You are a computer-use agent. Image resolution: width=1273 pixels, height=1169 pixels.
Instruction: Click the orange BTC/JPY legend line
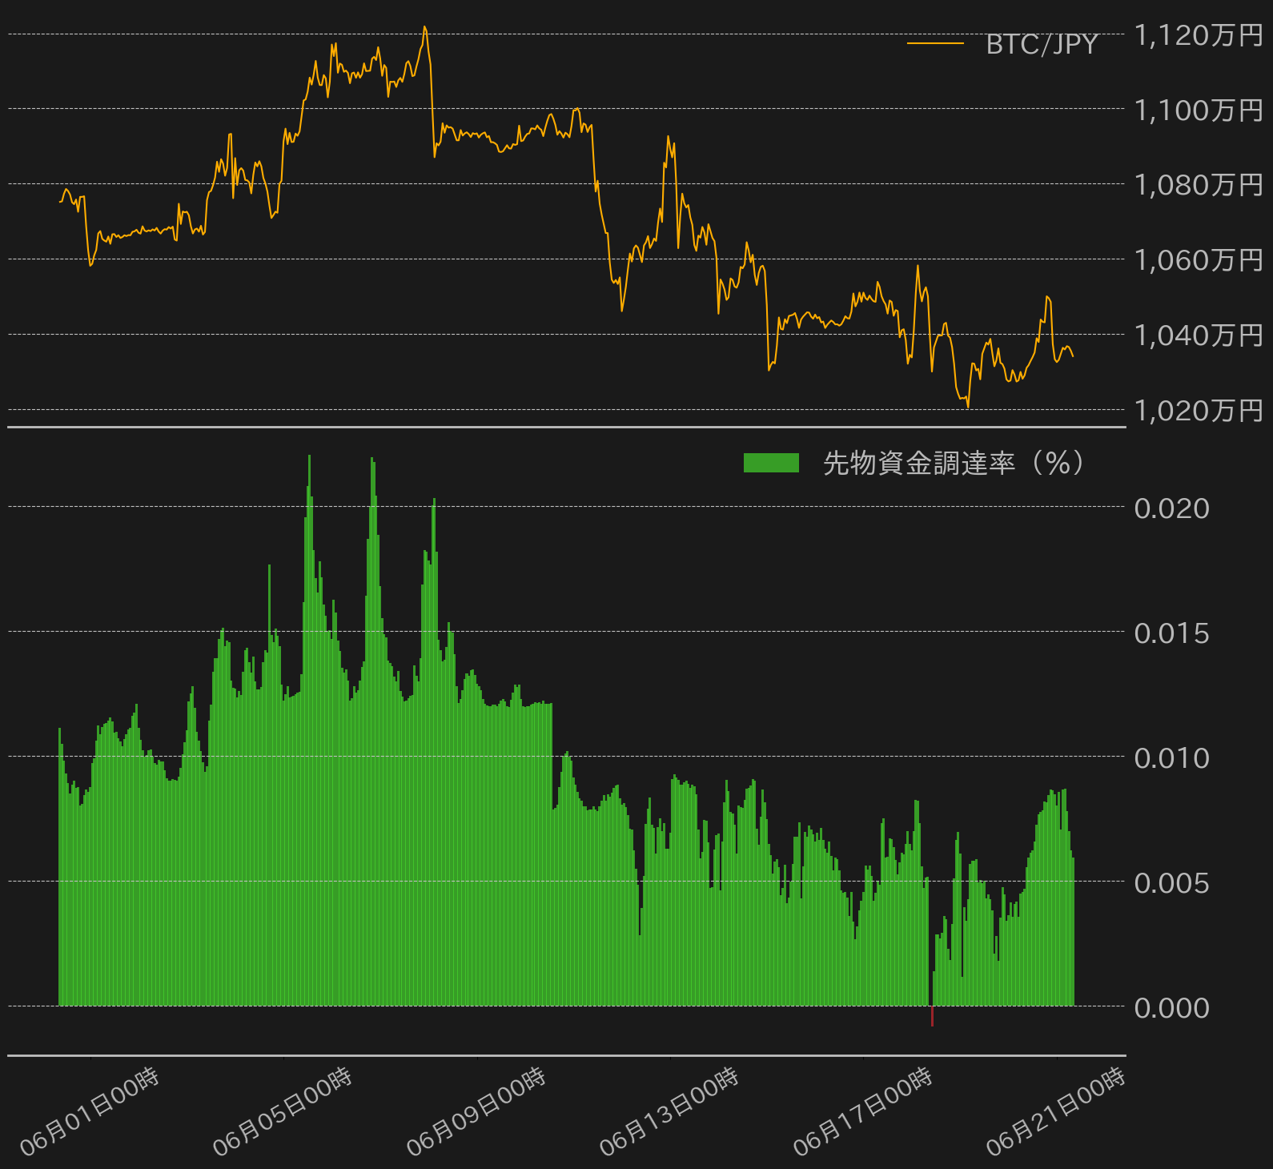(x=935, y=43)
